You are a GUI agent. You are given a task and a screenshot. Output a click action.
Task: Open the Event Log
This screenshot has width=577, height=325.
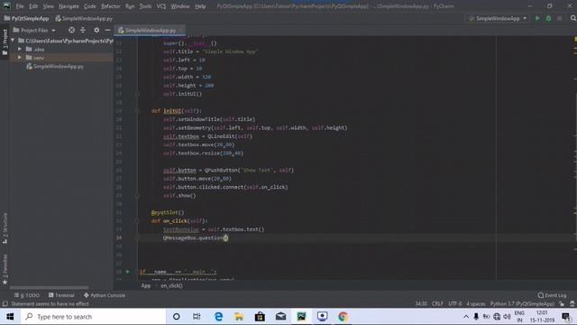tap(552, 295)
